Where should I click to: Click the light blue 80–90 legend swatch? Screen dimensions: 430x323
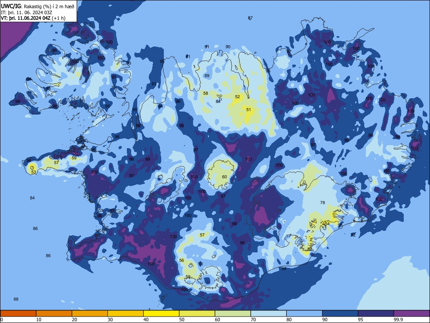pyautogui.click(x=304, y=314)
